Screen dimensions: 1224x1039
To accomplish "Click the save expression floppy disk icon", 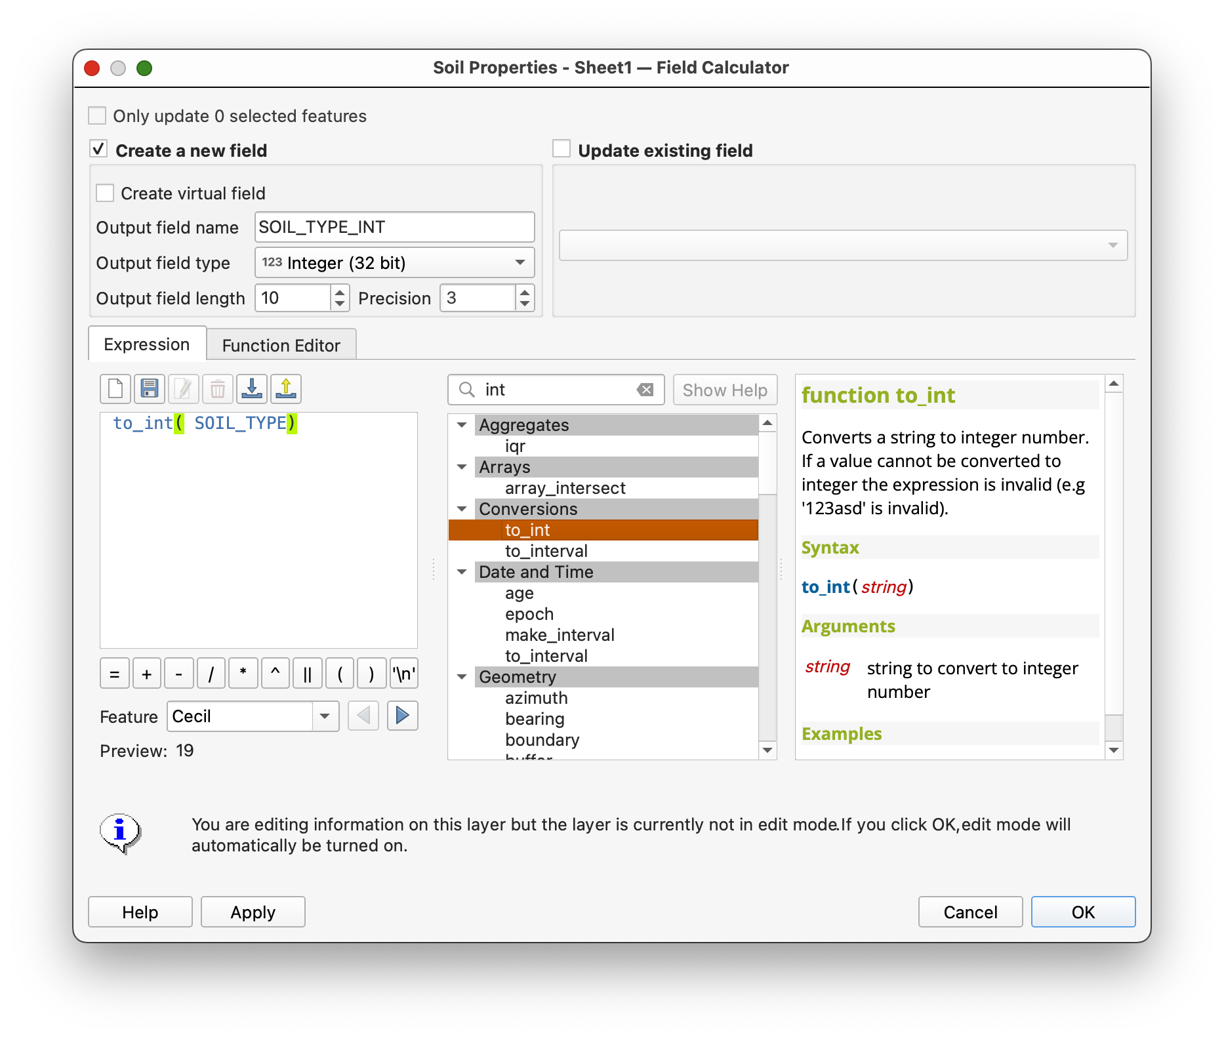I will click(150, 389).
